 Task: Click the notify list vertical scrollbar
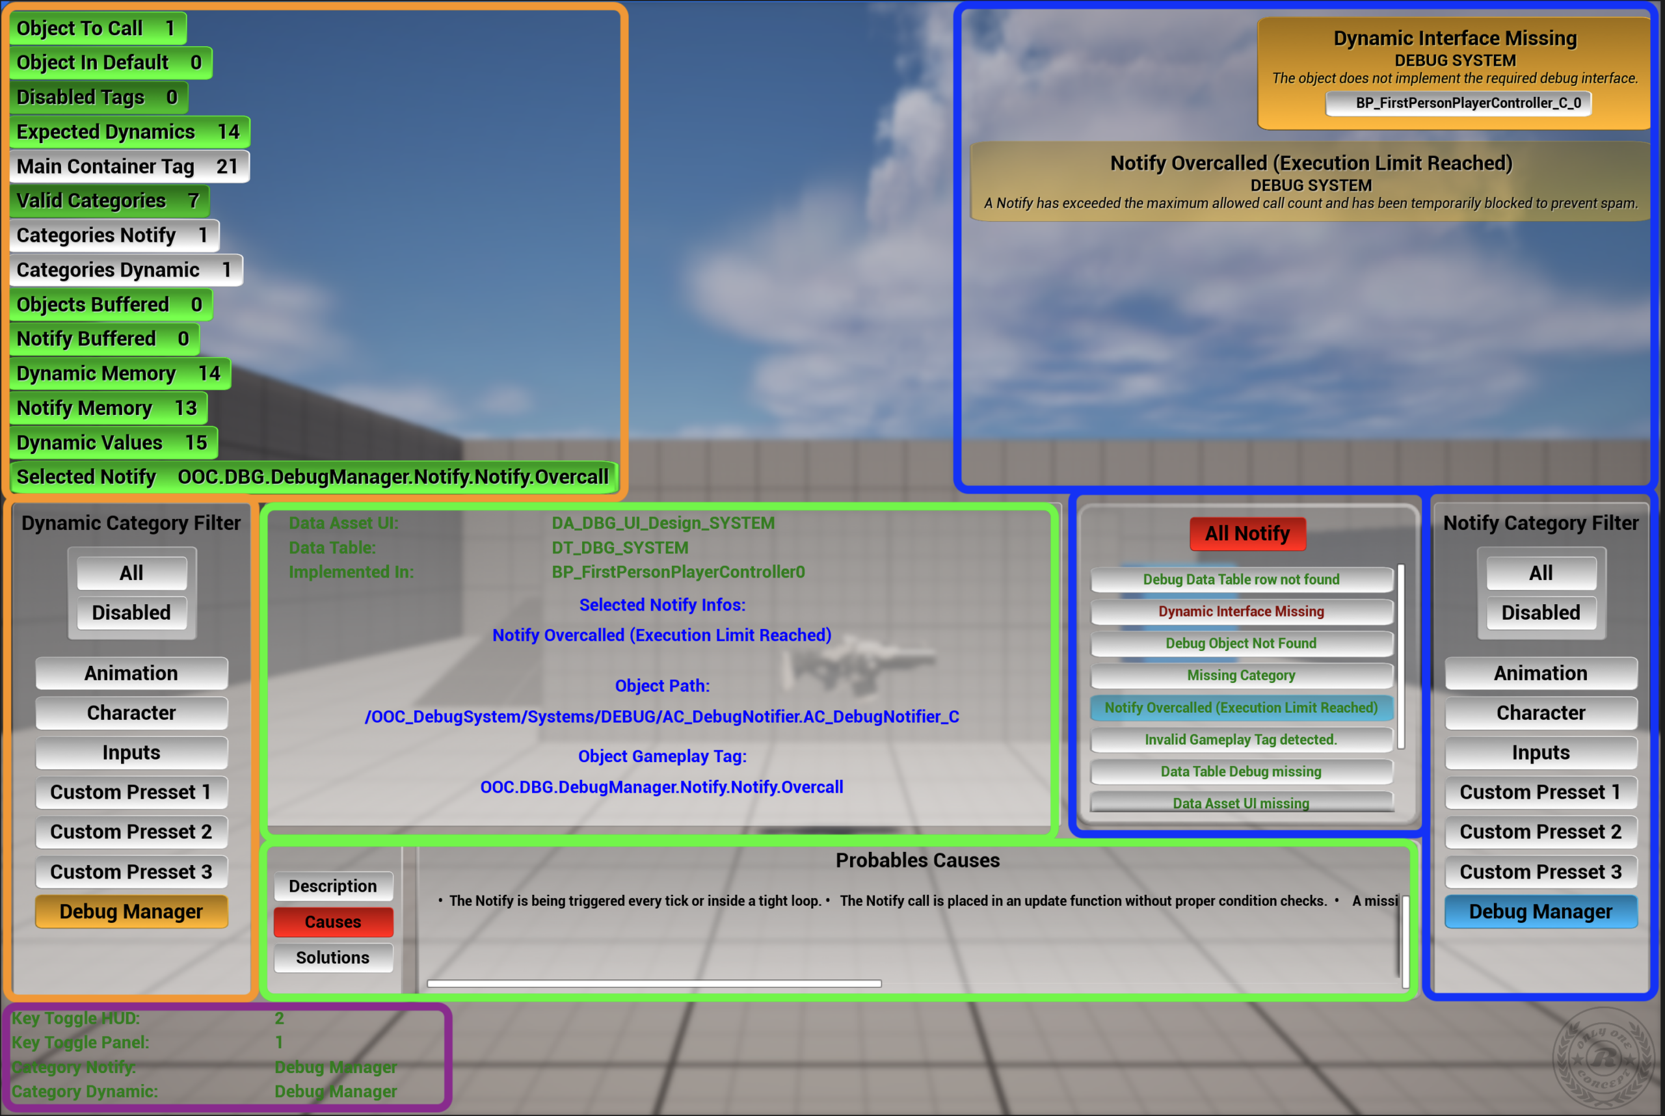[1401, 656]
